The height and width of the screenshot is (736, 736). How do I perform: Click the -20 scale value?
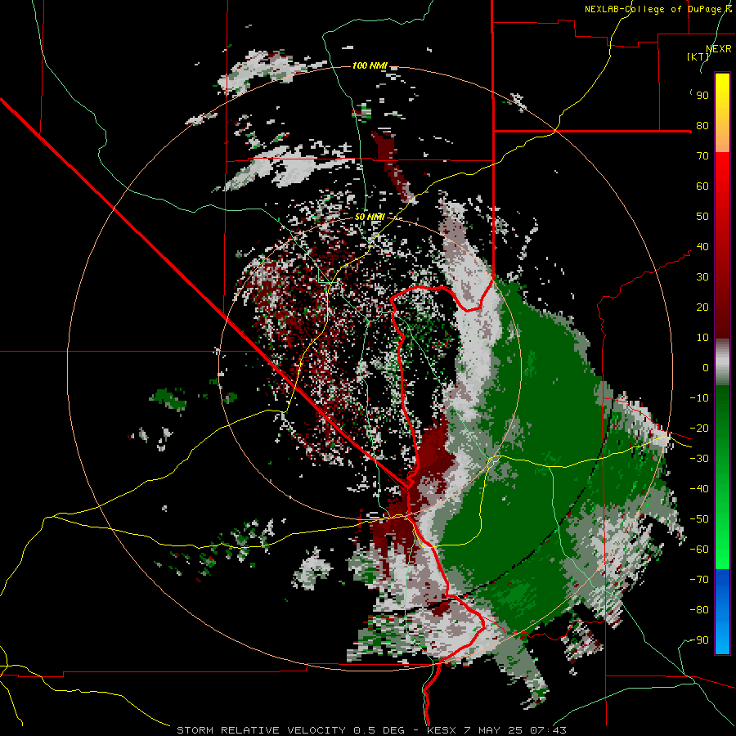click(x=699, y=428)
